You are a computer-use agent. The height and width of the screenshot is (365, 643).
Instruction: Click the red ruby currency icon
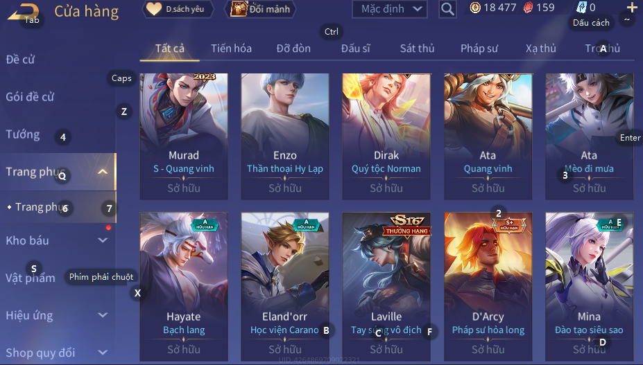(x=528, y=8)
